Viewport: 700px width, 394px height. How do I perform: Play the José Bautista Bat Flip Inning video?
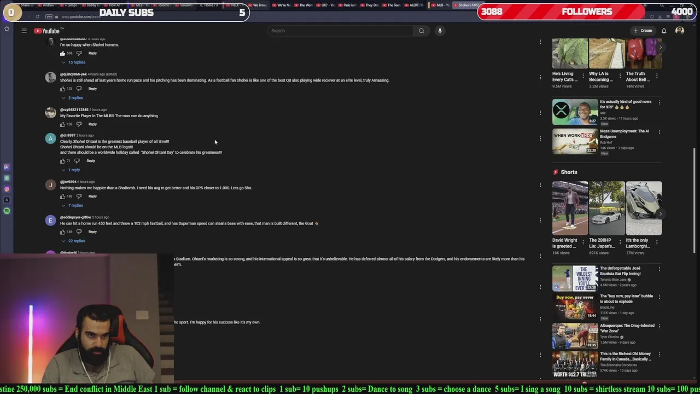click(575, 279)
